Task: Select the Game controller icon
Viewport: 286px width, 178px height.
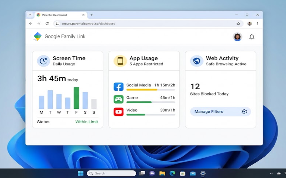Action: tap(119, 99)
